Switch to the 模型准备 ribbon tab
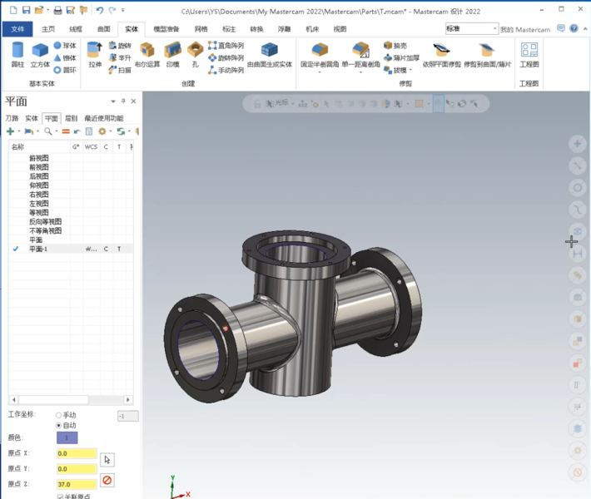This screenshot has height=499, width=591. tap(166, 29)
